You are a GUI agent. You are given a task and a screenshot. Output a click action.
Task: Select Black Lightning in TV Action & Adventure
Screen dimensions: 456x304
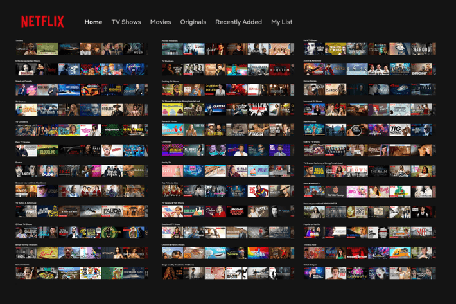[x=48, y=211]
